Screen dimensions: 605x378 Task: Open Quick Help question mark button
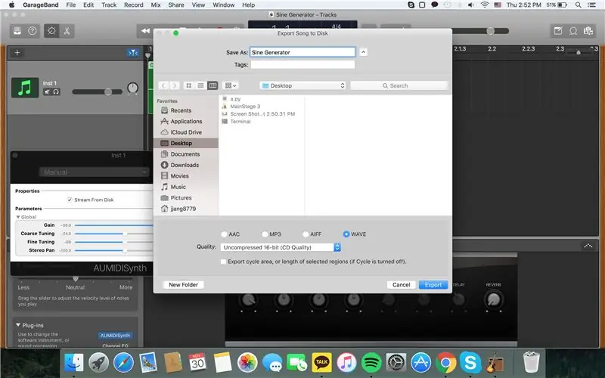coord(33,31)
